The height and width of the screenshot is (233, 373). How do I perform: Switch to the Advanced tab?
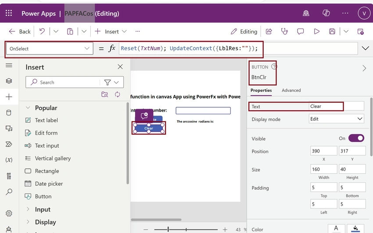tap(291, 90)
